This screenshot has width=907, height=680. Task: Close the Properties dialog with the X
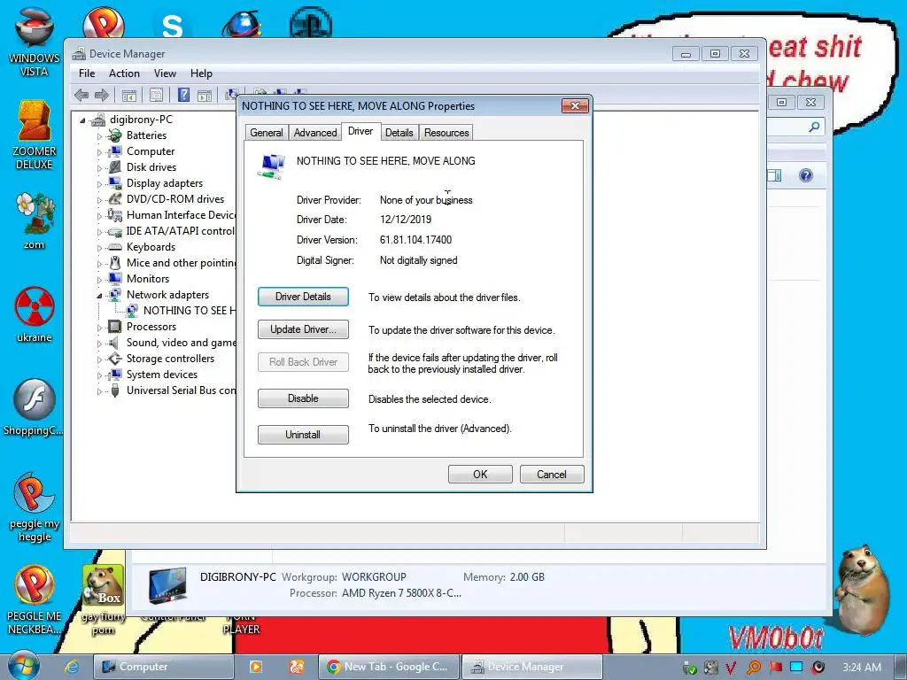click(x=575, y=105)
